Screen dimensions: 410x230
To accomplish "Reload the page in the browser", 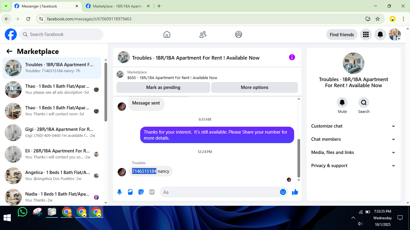I will pos(28,19).
